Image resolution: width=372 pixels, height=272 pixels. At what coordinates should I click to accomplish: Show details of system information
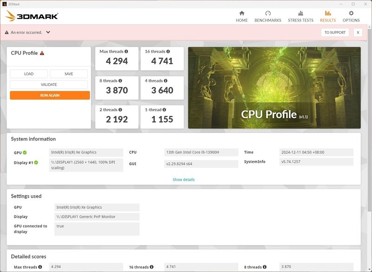click(x=184, y=179)
